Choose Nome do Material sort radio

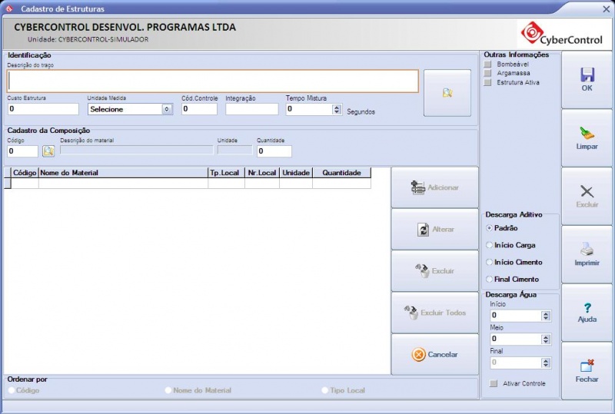(168, 390)
